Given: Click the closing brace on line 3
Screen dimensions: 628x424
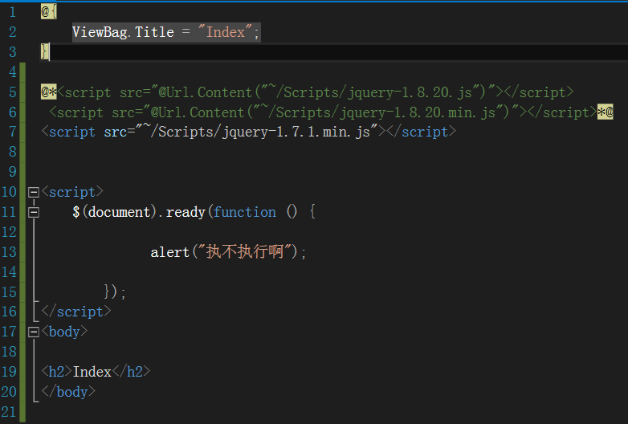Looking at the screenshot, I should click(44, 52).
